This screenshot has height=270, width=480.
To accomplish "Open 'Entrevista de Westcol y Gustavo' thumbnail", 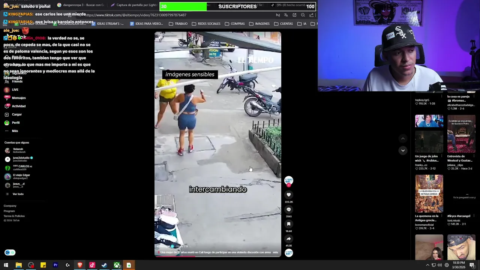I will tap(461, 133).
